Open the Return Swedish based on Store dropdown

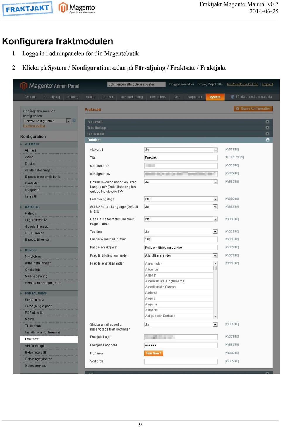pyautogui.click(x=181, y=182)
